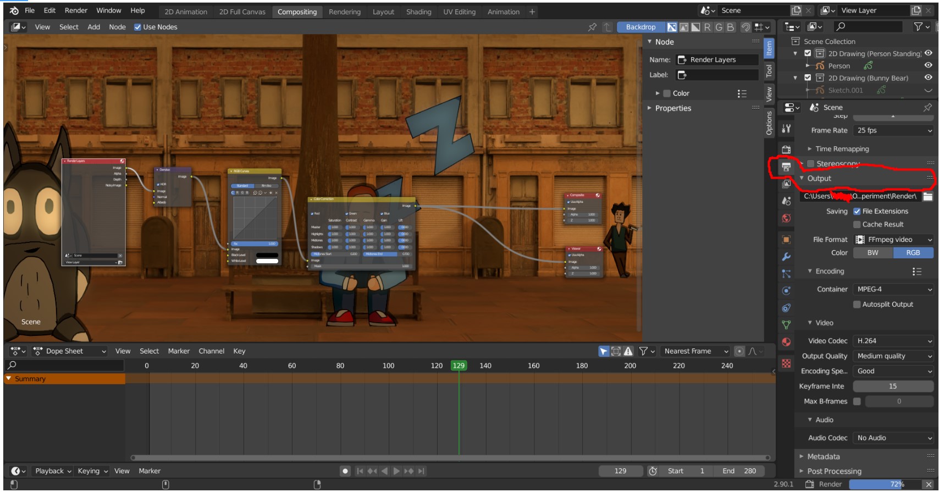Open the Tool settings properties icon
Viewport: 939px width, 492px height.
click(786, 129)
